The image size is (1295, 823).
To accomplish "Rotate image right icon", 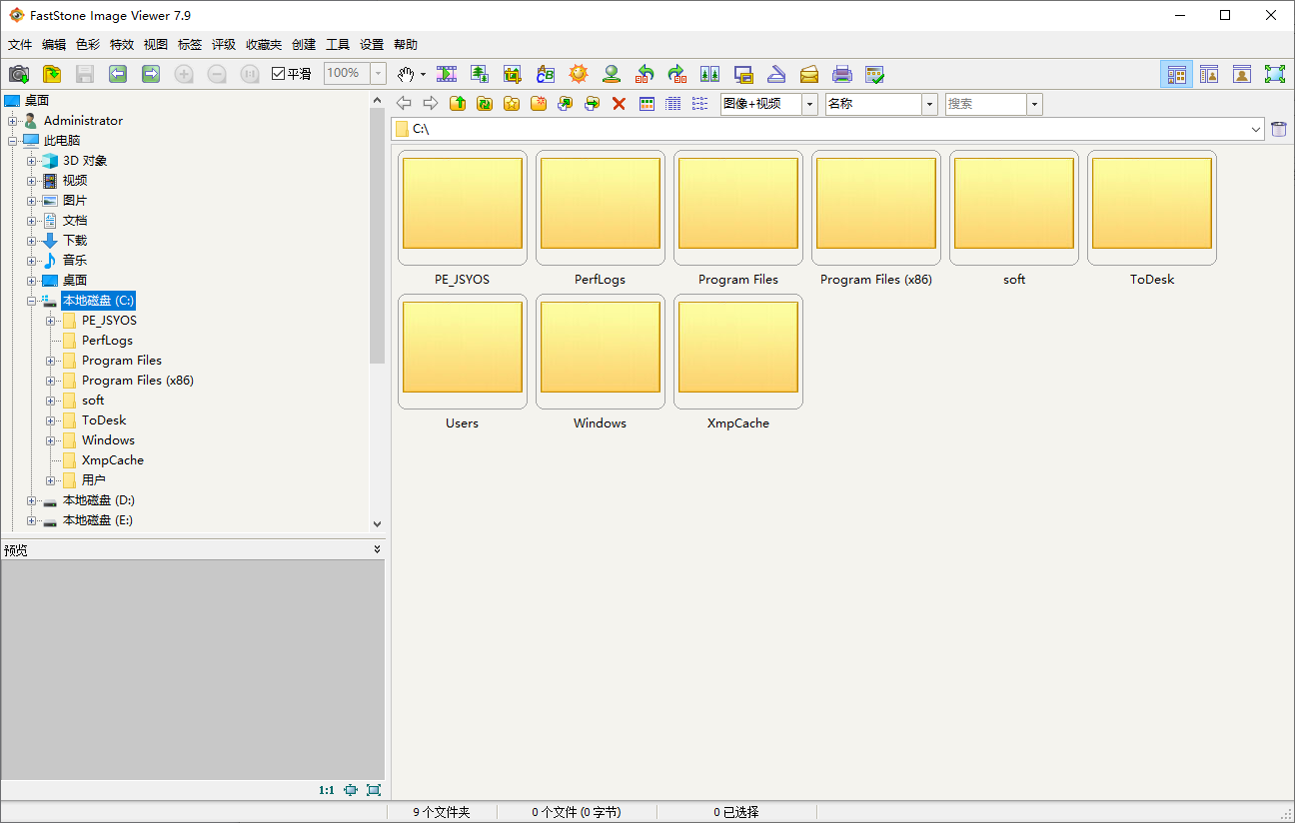I will [677, 74].
